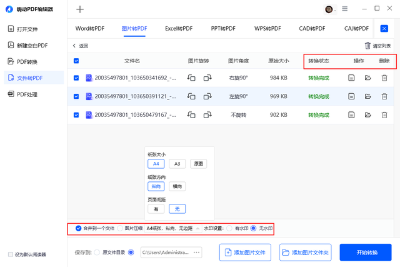Choose 原图 paper size
This screenshot has height=267, width=400.
click(199, 164)
